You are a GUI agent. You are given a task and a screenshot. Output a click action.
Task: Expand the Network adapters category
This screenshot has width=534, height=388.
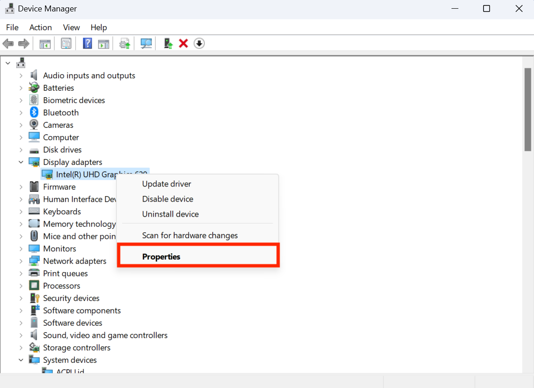[21, 261]
